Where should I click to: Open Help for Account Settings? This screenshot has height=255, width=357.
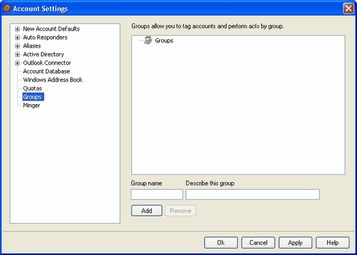click(x=332, y=243)
